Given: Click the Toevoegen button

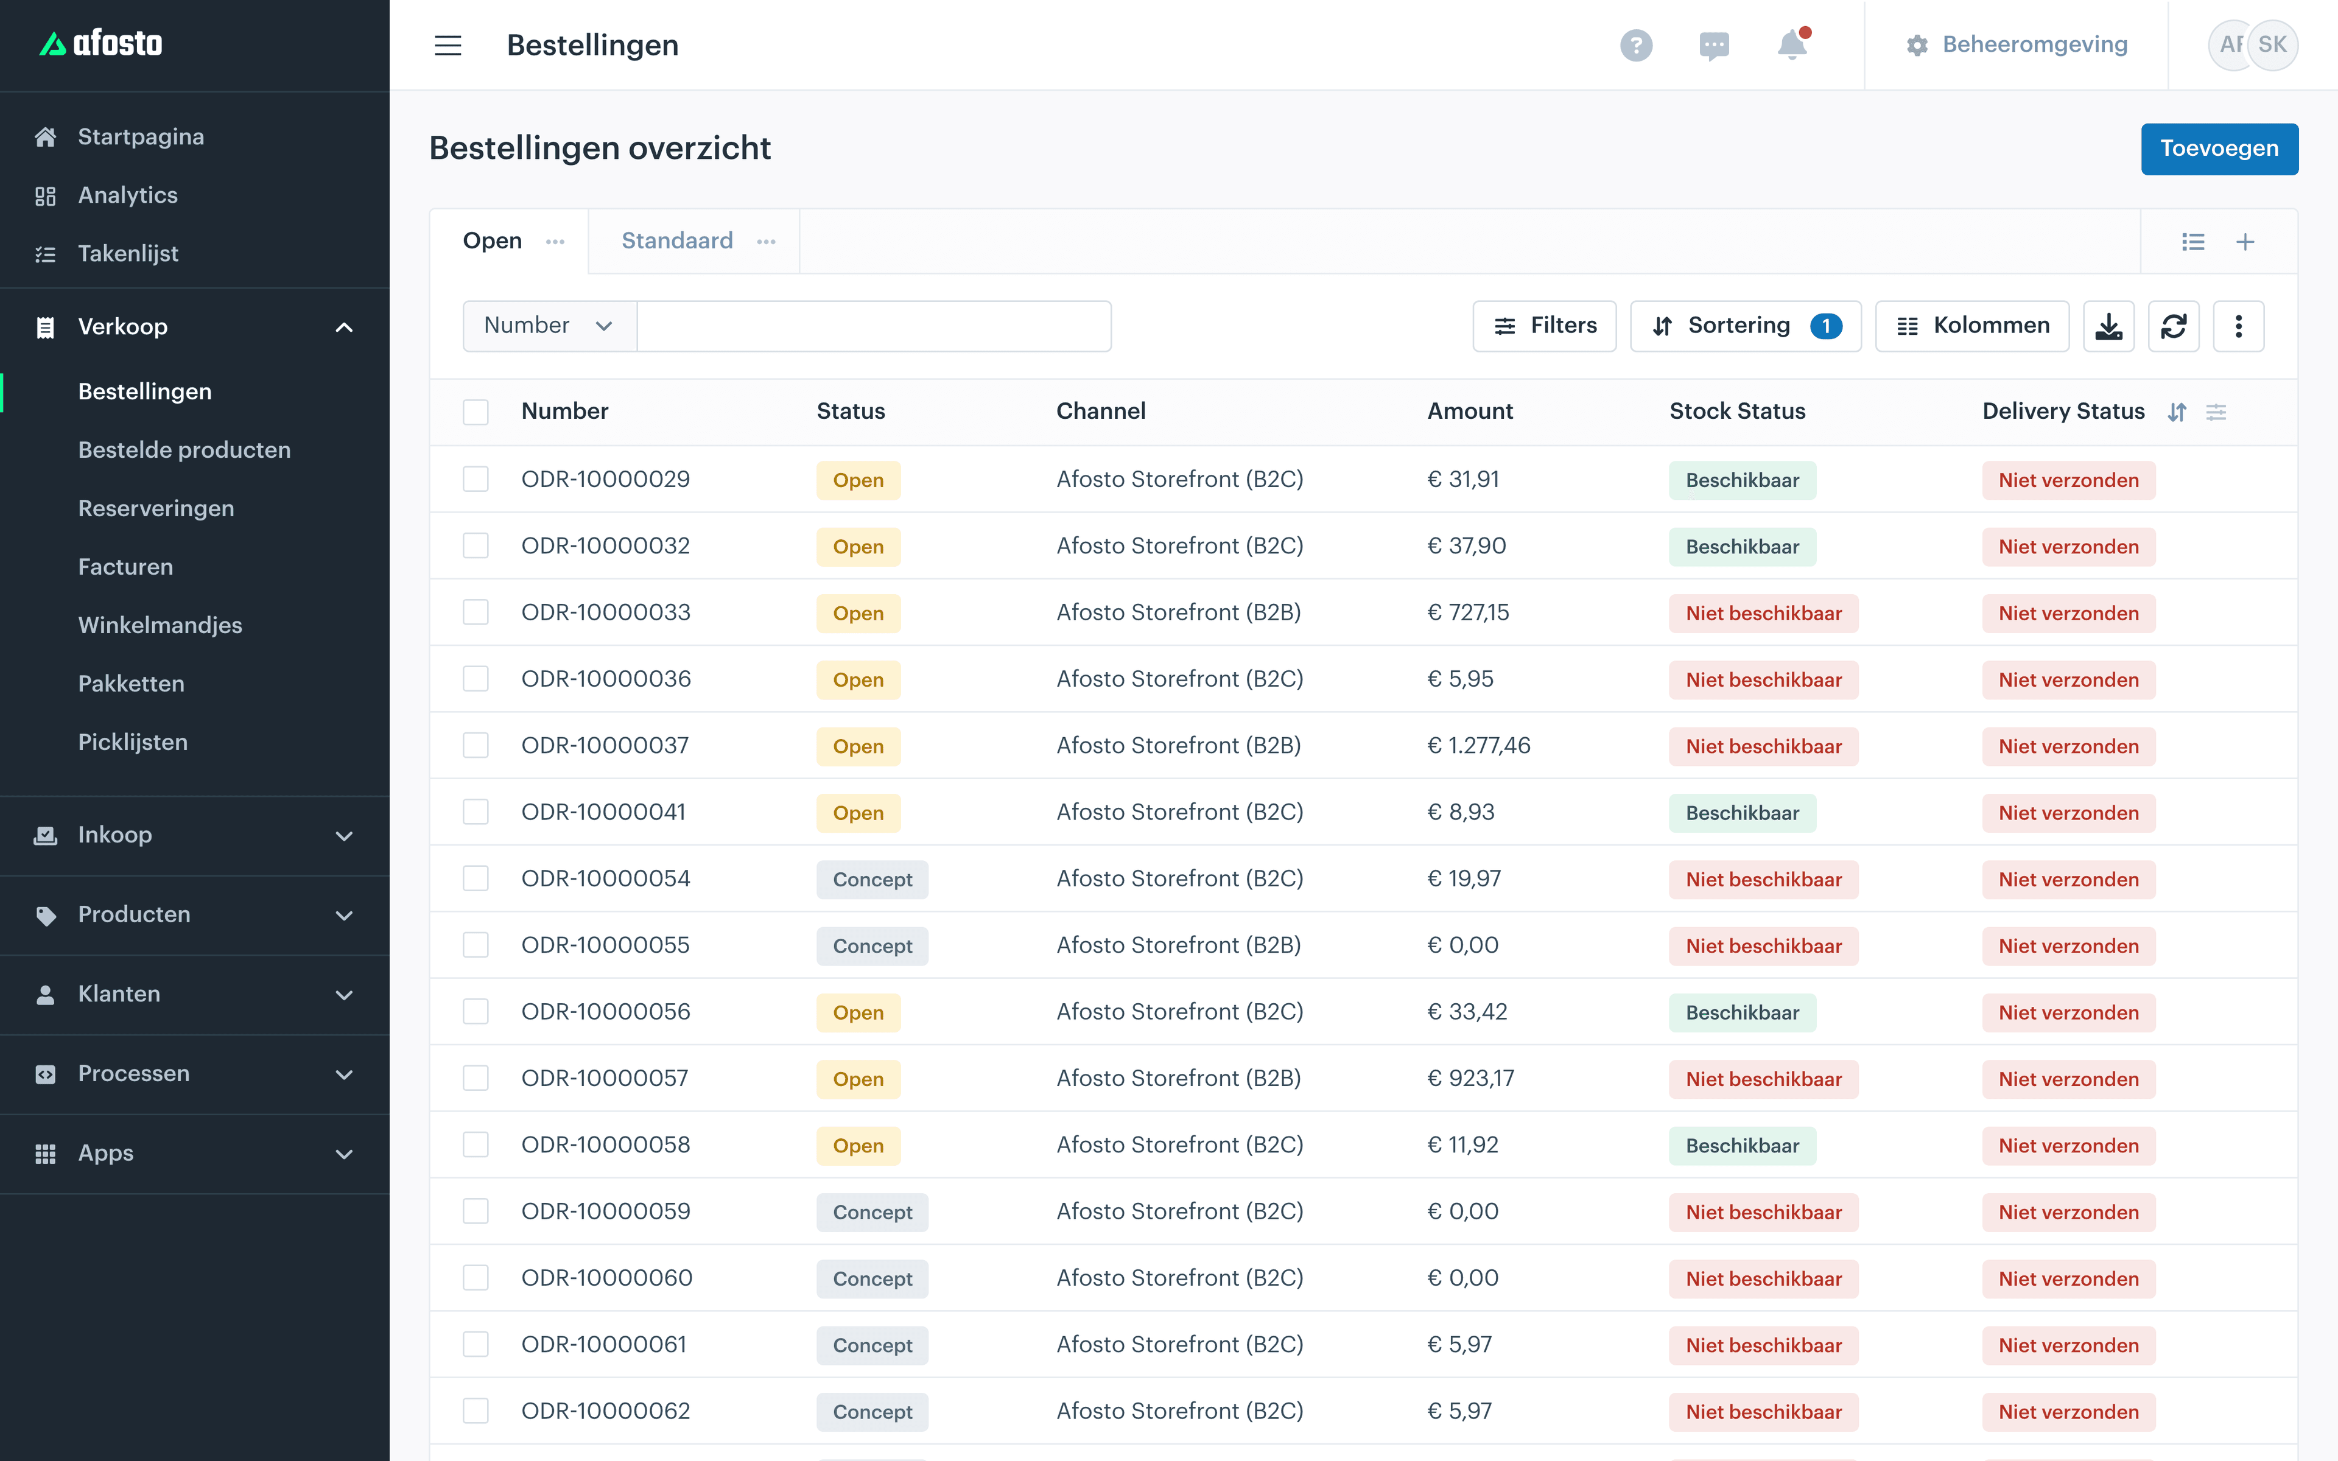Looking at the screenshot, I should pos(2219,149).
